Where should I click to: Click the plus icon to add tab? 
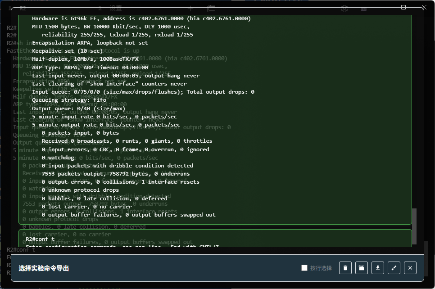[190, 9]
